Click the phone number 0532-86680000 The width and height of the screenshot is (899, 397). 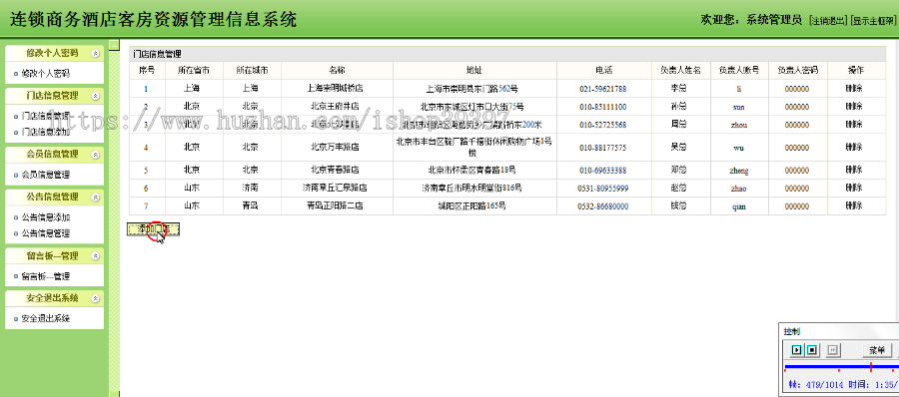coord(602,206)
